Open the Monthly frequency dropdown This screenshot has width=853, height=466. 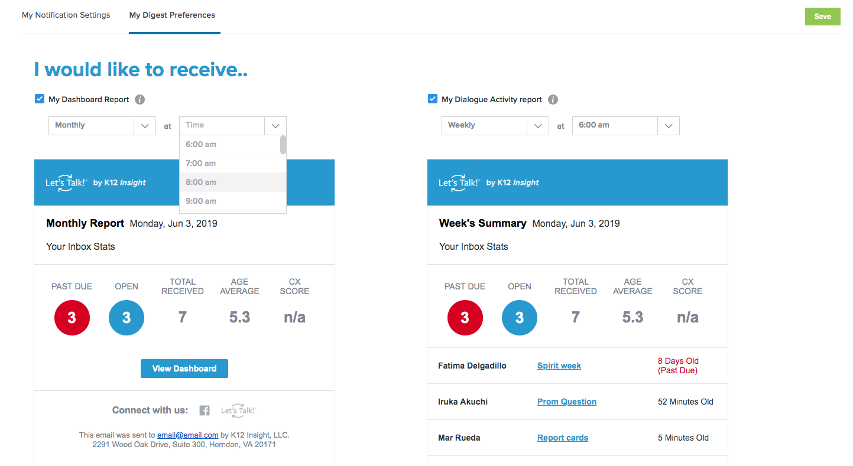(102, 125)
